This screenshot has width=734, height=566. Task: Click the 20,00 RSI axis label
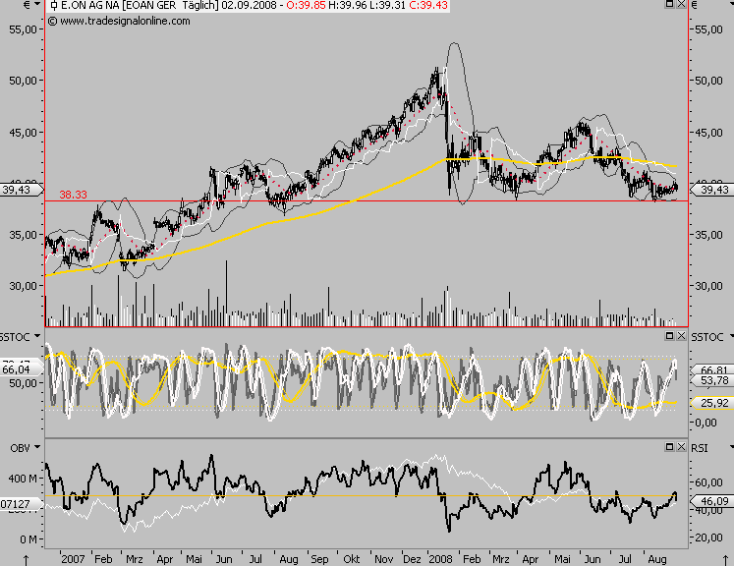tap(708, 538)
